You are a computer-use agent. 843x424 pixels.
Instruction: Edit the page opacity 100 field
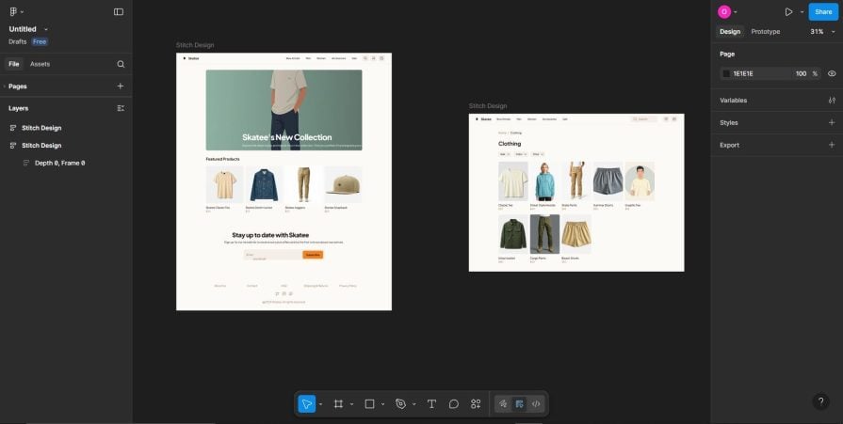(801, 73)
